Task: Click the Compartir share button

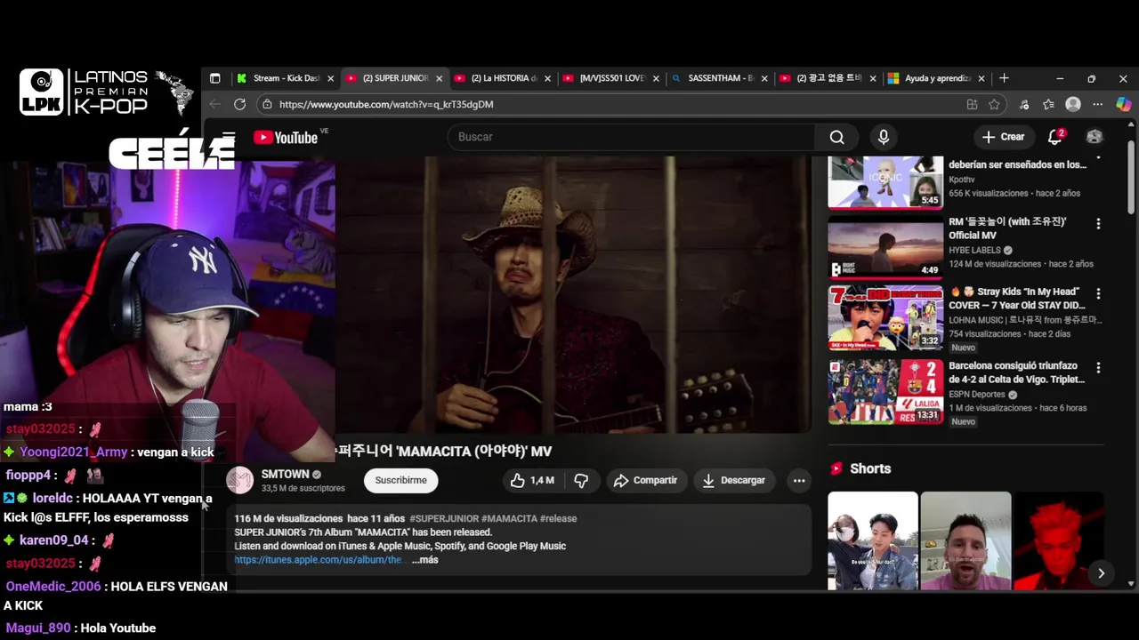Action: click(645, 480)
